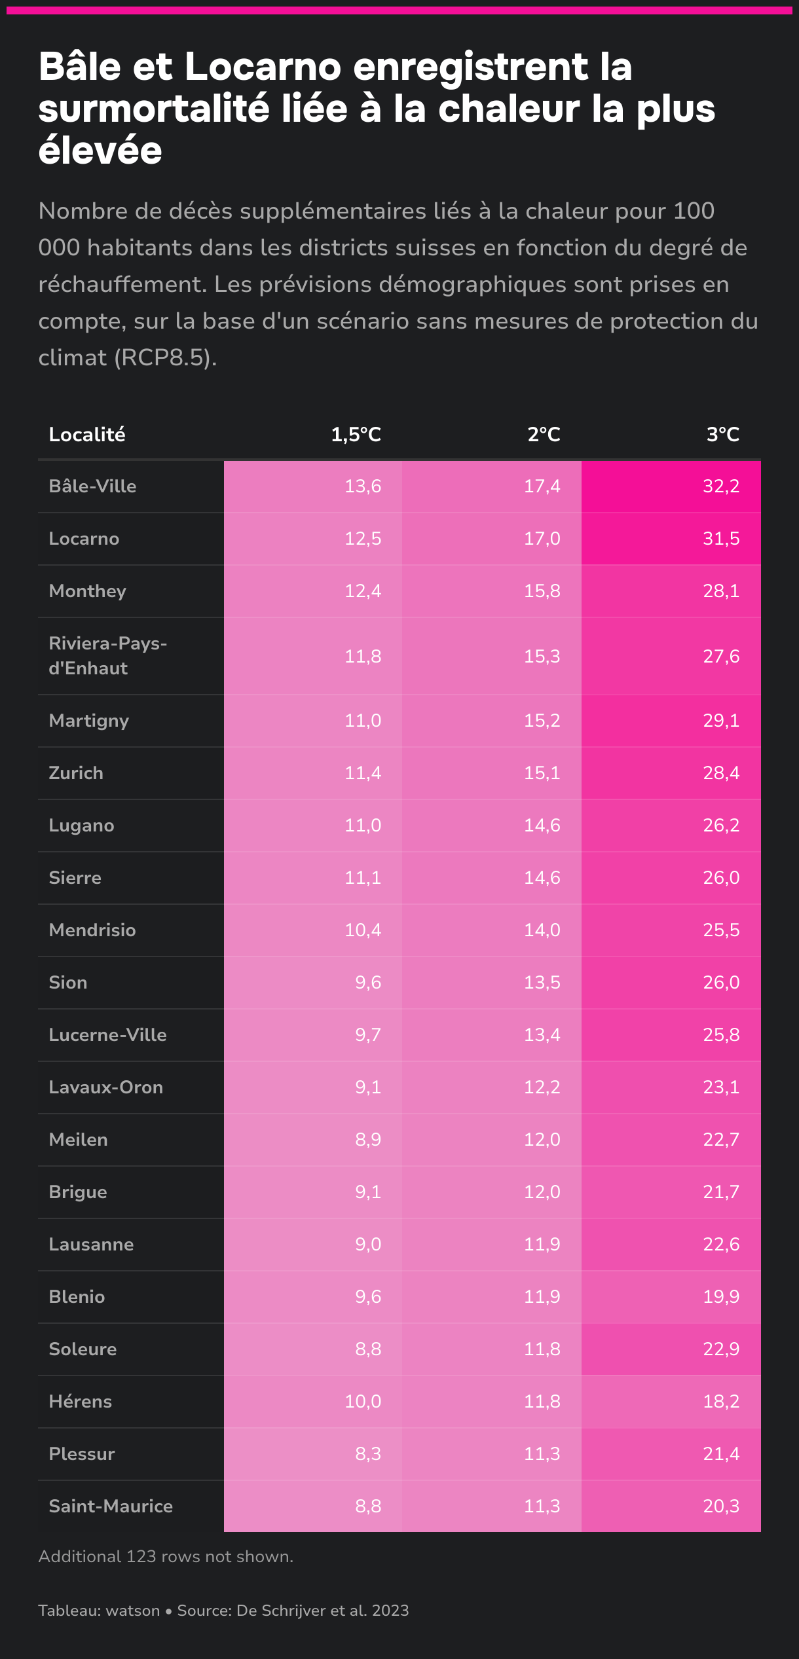
Task: Select Martigny's 29,1 value cell
Action: pyautogui.click(x=720, y=721)
